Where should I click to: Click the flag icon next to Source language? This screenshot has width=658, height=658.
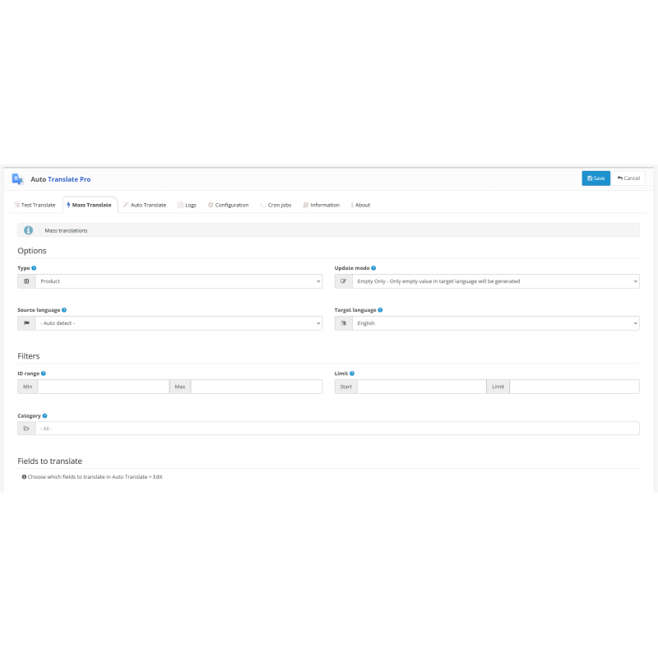pos(25,322)
